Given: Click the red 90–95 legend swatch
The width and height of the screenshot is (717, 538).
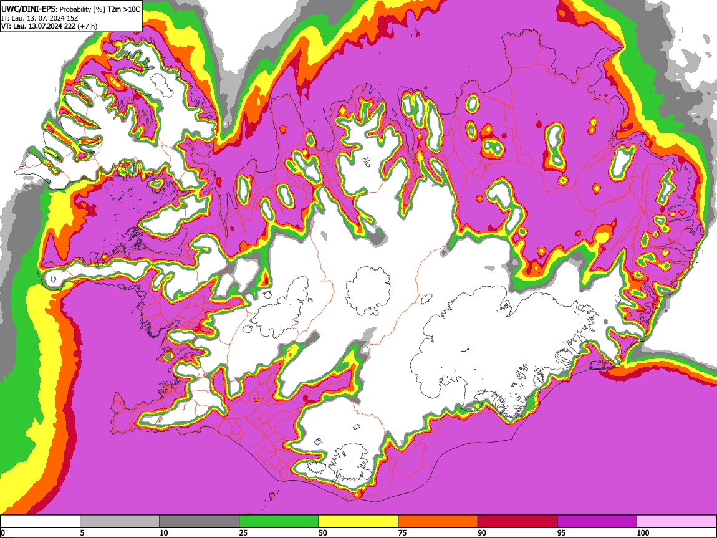Looking at the screenshot, I should (517, 522).
